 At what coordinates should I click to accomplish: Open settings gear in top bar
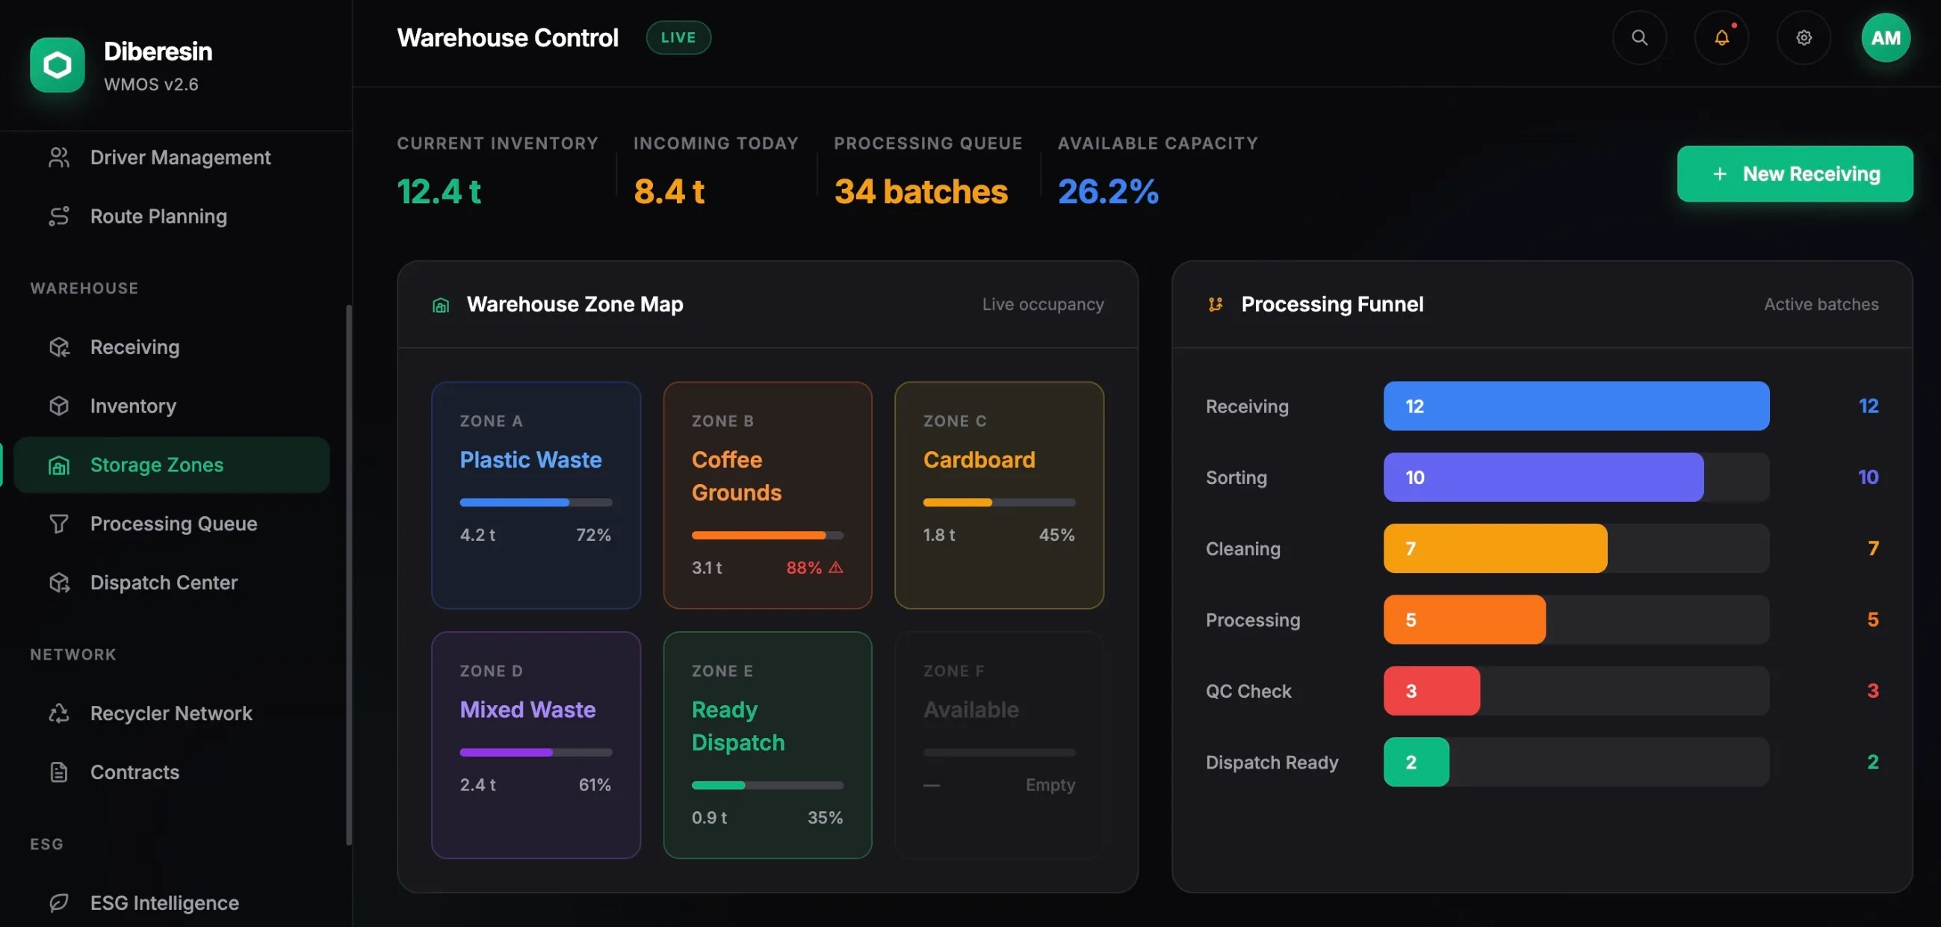pos(1803,37)
